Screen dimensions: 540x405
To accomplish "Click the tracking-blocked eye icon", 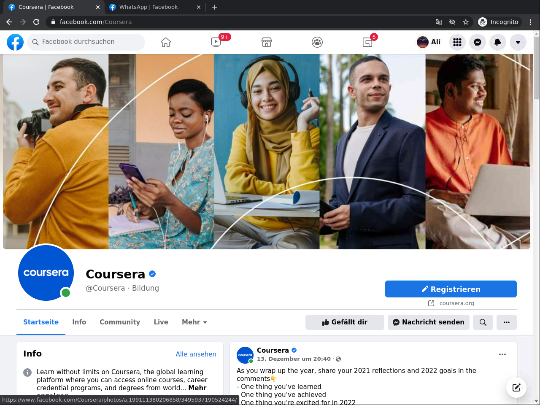I will pos(452,22).
